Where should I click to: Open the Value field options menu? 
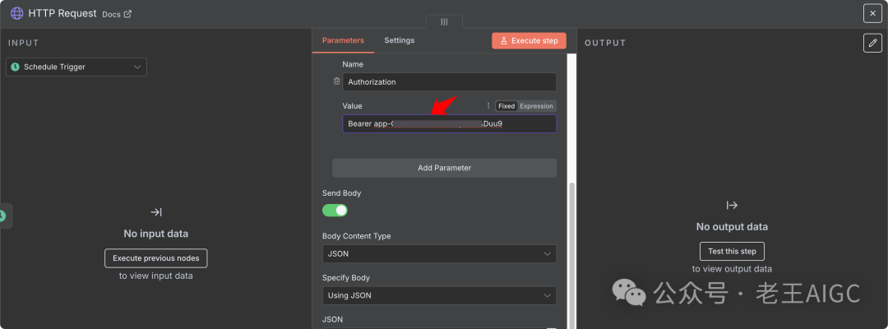[x=488, y=106]
